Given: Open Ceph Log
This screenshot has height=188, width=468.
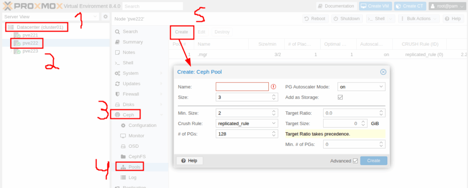Looking at the screenshot, I should [x=133, y=178].
